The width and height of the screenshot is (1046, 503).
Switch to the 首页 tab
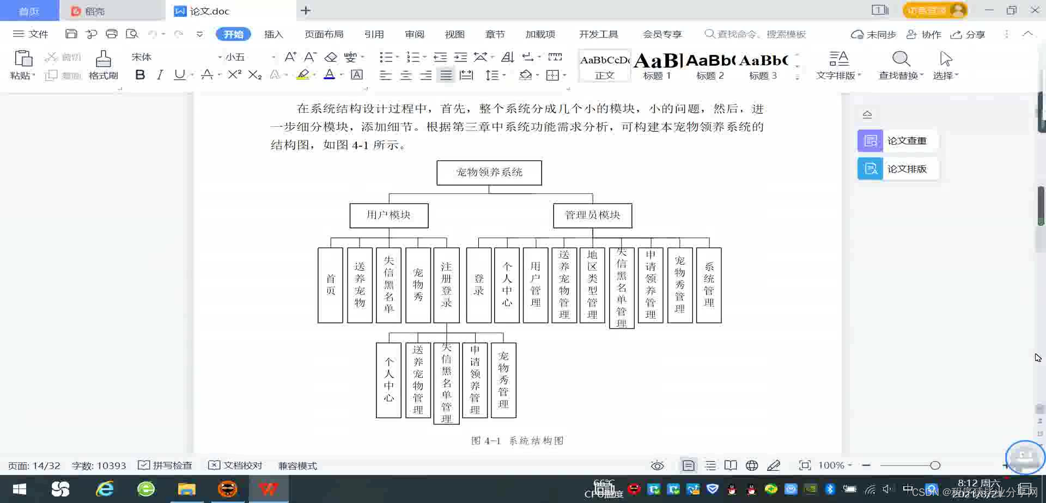(29, 11)
